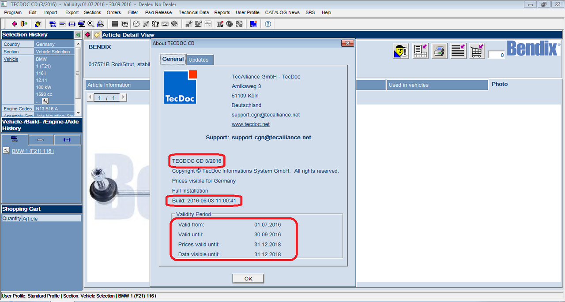Image resolution: width=565 pixels, height=302 pixels.
Task: Select the passenger car search toolbar icon
Action: point(53,24)
